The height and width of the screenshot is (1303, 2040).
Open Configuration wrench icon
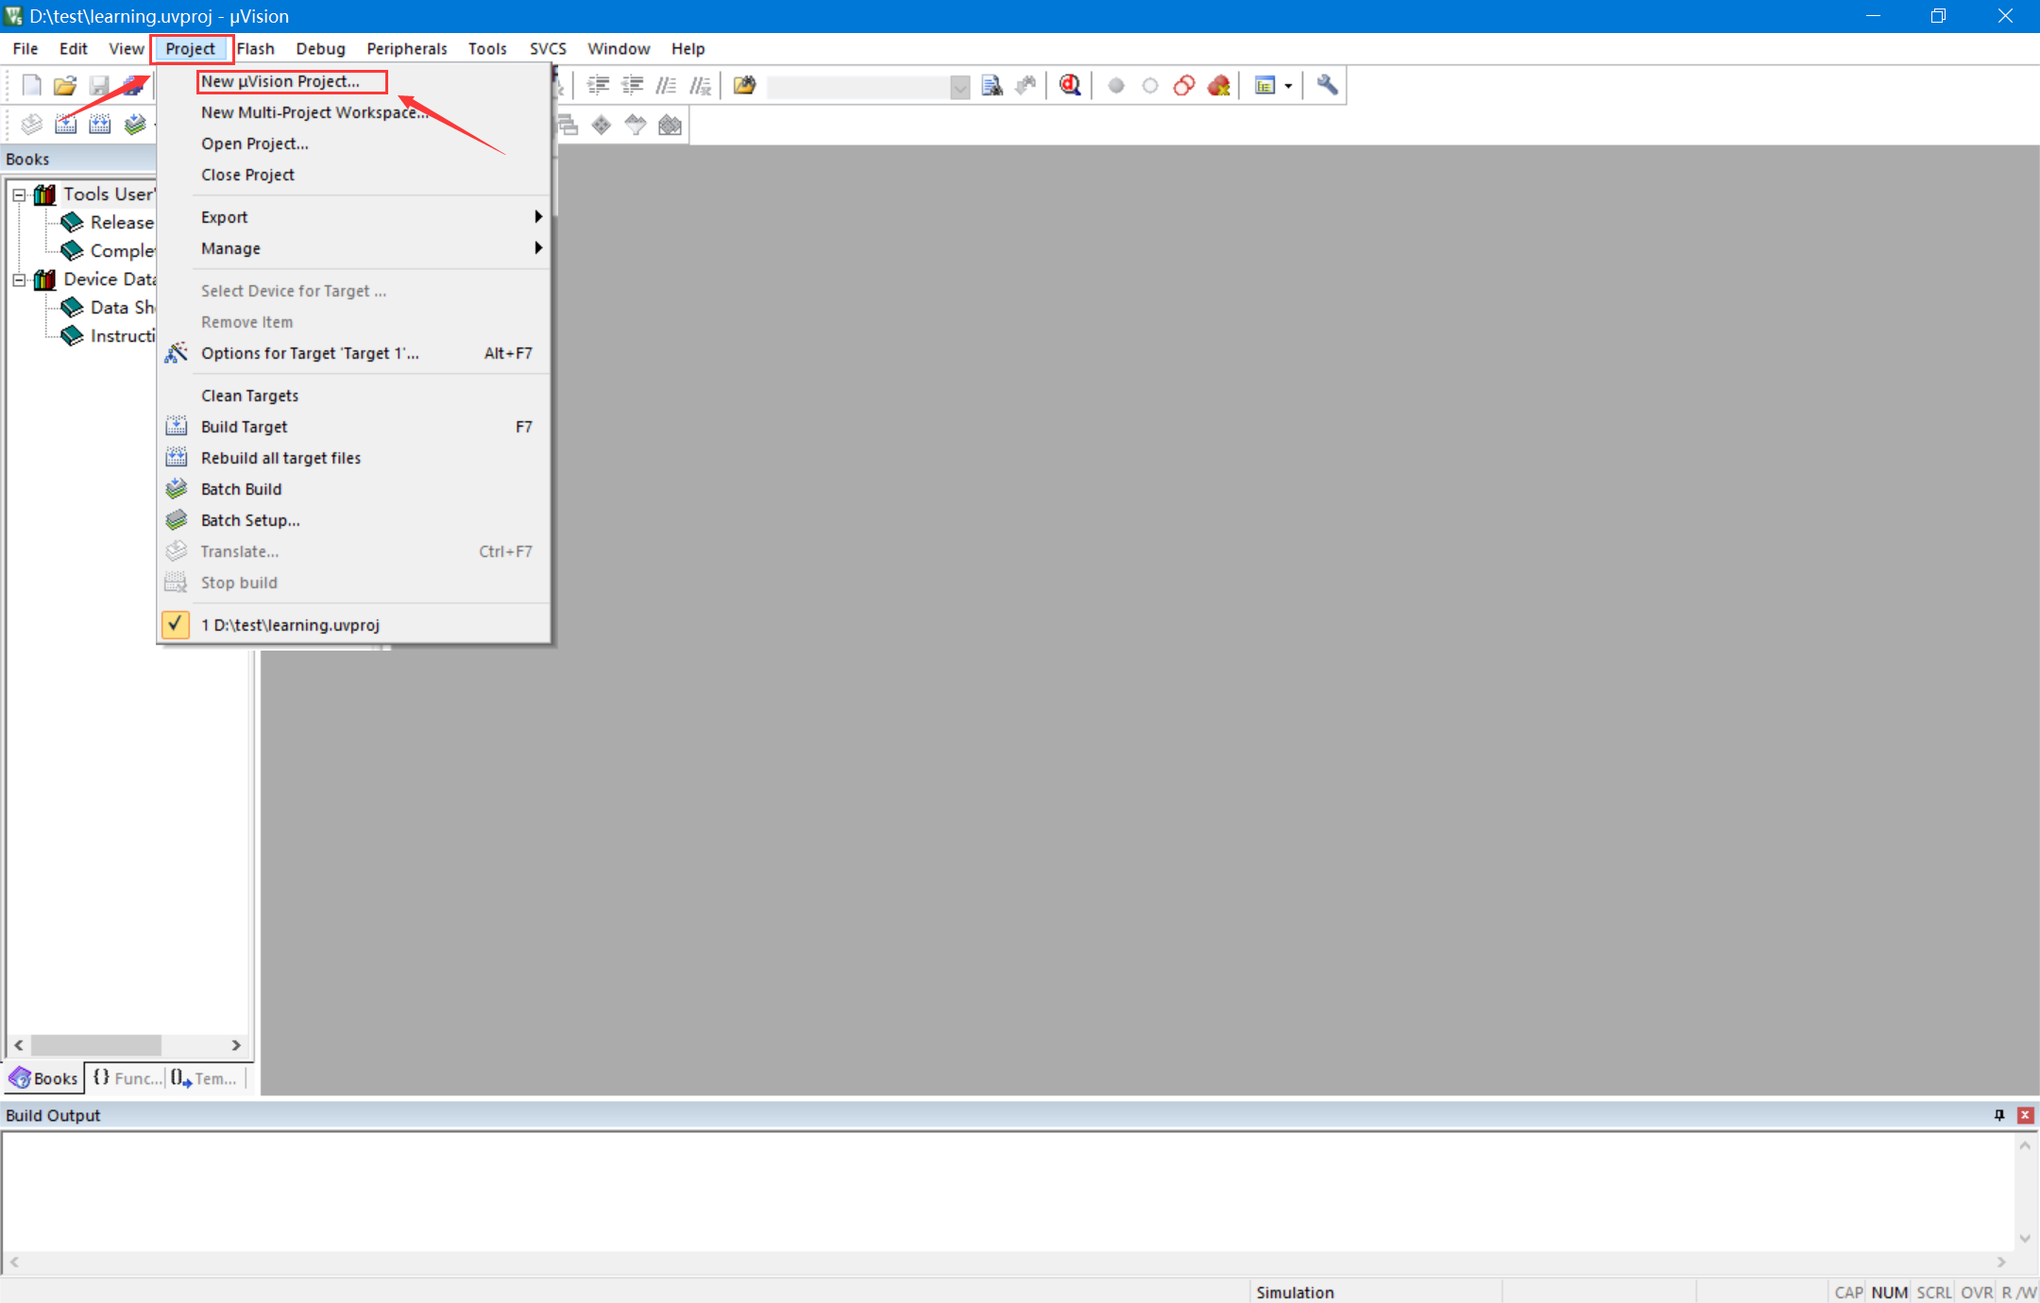[x=1327, y=86]
